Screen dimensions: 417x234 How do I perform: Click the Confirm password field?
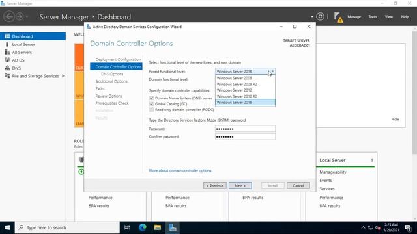click(x=245, y=137)
